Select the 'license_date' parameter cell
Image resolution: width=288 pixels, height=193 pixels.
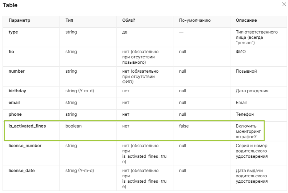[21, 171]
